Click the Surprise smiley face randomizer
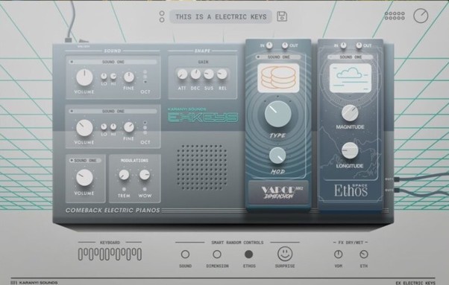 pyautogui.click(x=285, y=254)
